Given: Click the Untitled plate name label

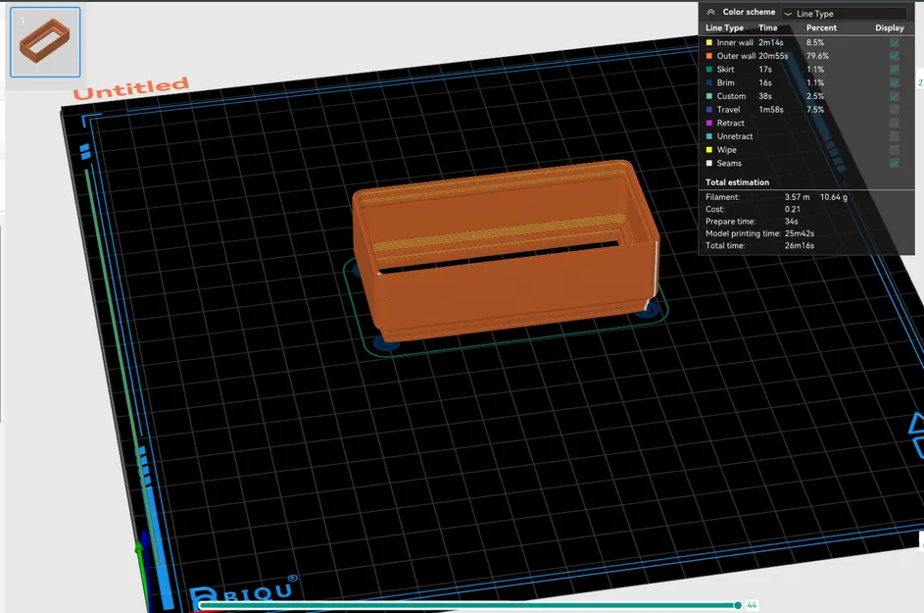Looking at the screenshot, I should click(131, 88).
